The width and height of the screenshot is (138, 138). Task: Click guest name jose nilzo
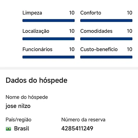click(18, 106)
